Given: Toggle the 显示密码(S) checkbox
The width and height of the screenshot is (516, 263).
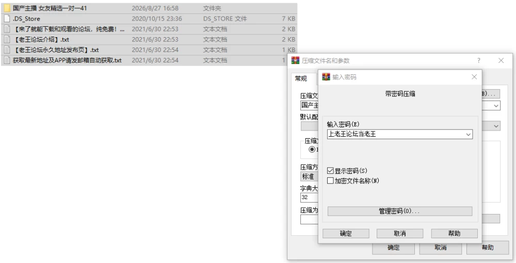Looking at the screenshot, I should click(x=330, y=171).
